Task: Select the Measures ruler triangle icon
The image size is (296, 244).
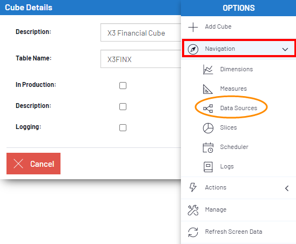Action: [x=207, y=89]
